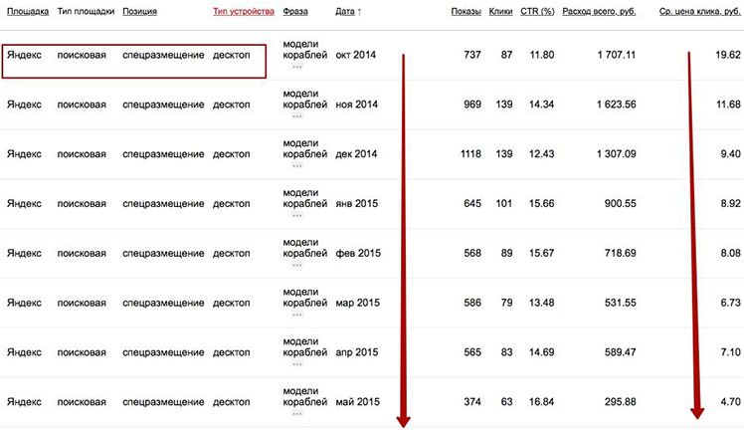Select the date cell дек 2014
Image resolution: width=744 pixels, height=436 pixels.
click(356, 154)
